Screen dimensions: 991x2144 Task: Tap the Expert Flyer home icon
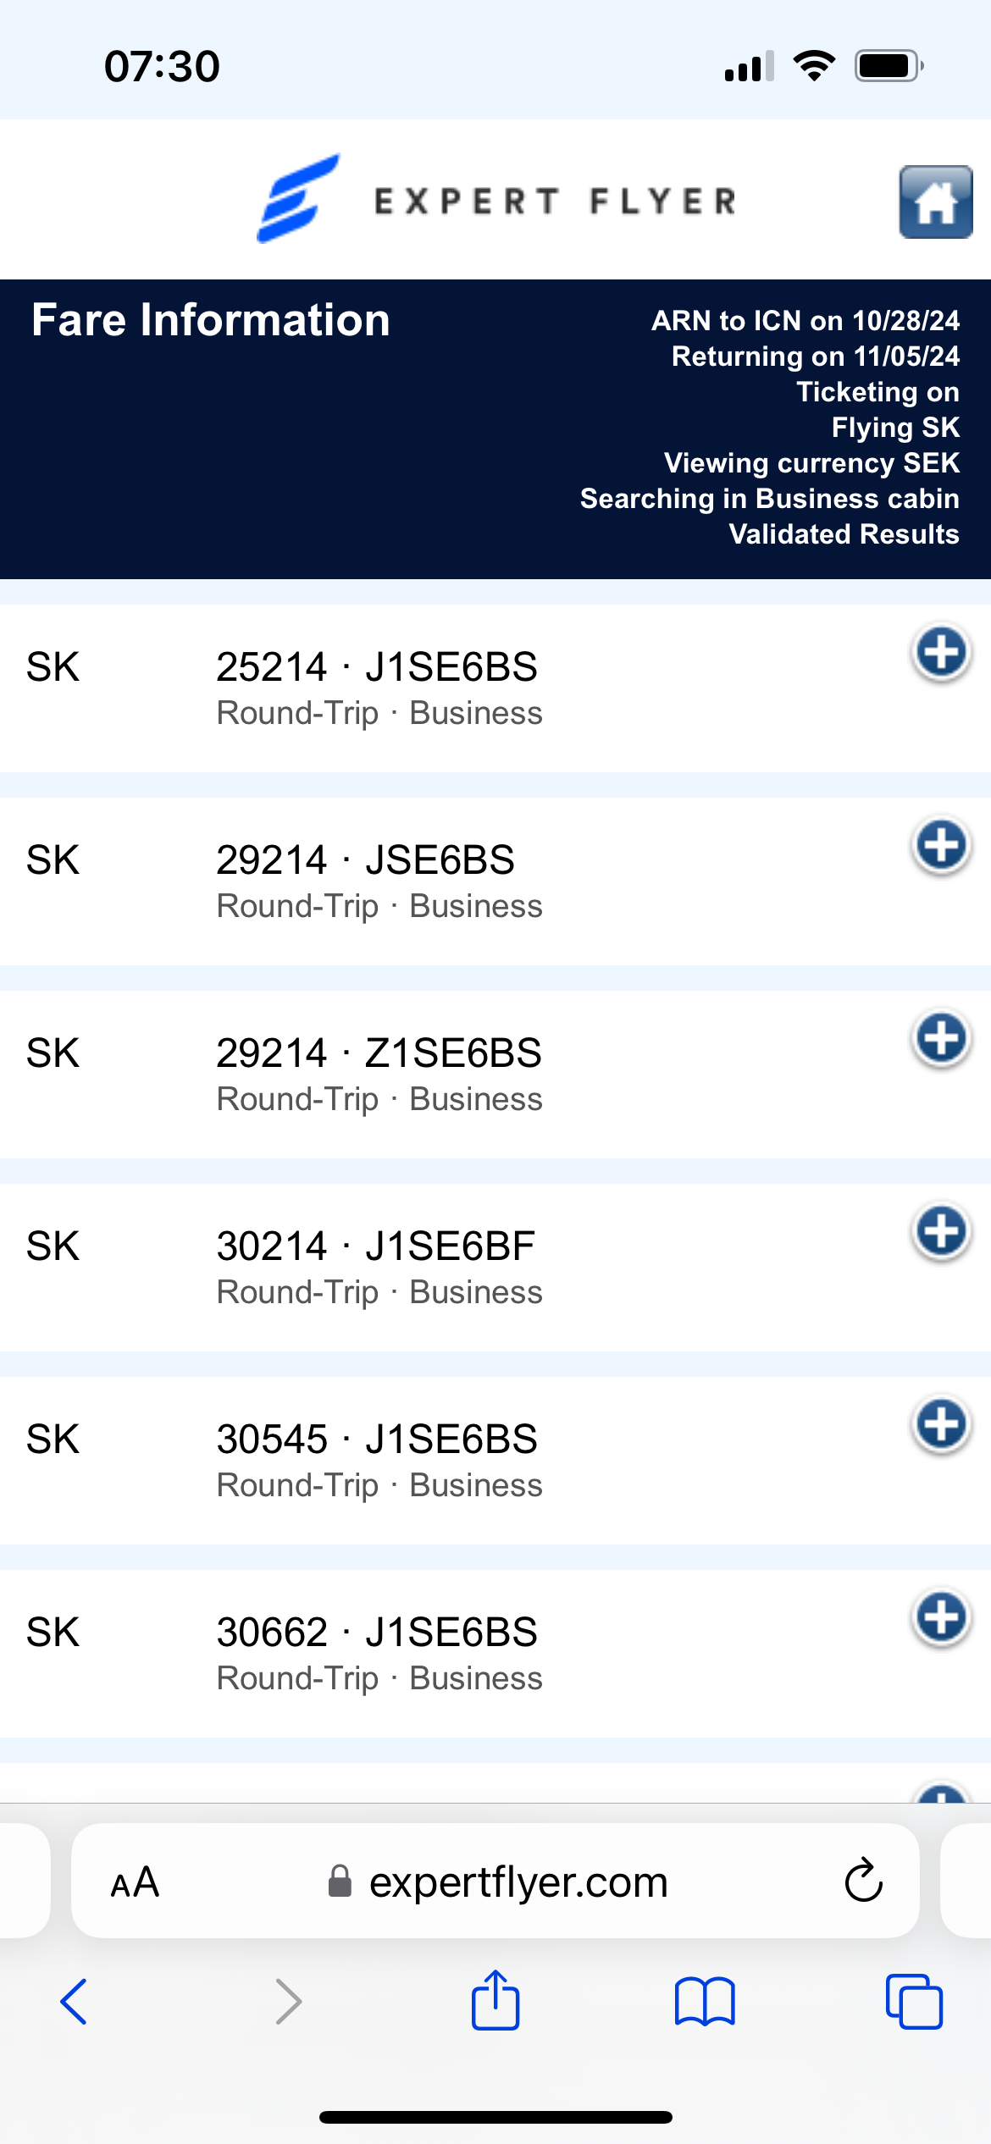935,202
